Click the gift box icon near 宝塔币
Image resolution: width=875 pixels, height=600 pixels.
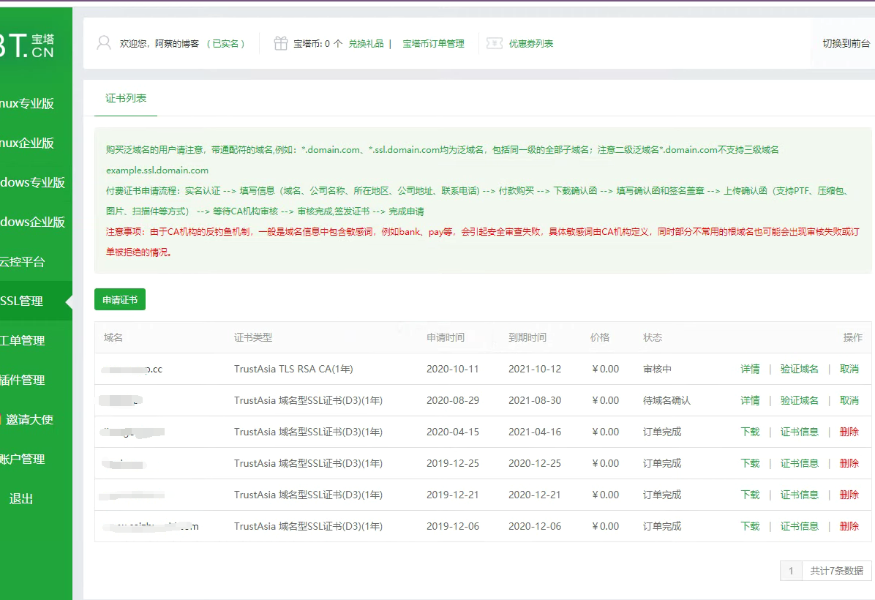point(281,43)
